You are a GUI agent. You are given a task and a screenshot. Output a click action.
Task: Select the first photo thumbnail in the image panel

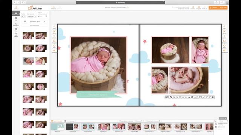point(28,36)
